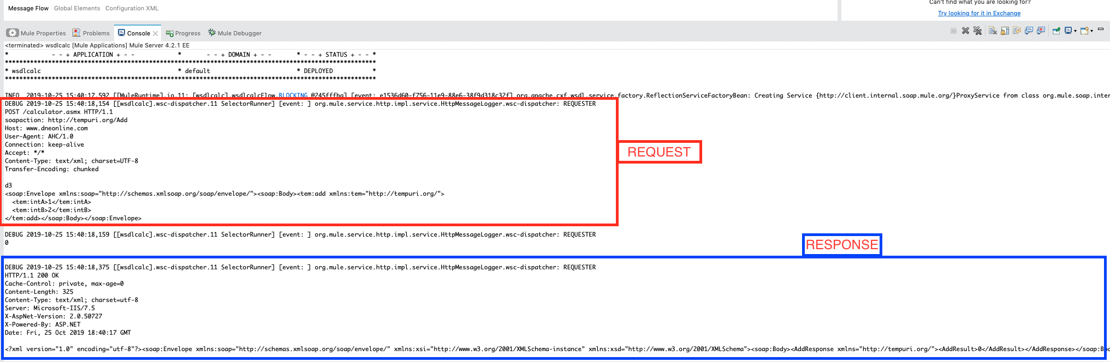This screenshot has height=362, width=1110.
Task: Toggle show console when standard out changes
Action: [x=1029, y=31]
